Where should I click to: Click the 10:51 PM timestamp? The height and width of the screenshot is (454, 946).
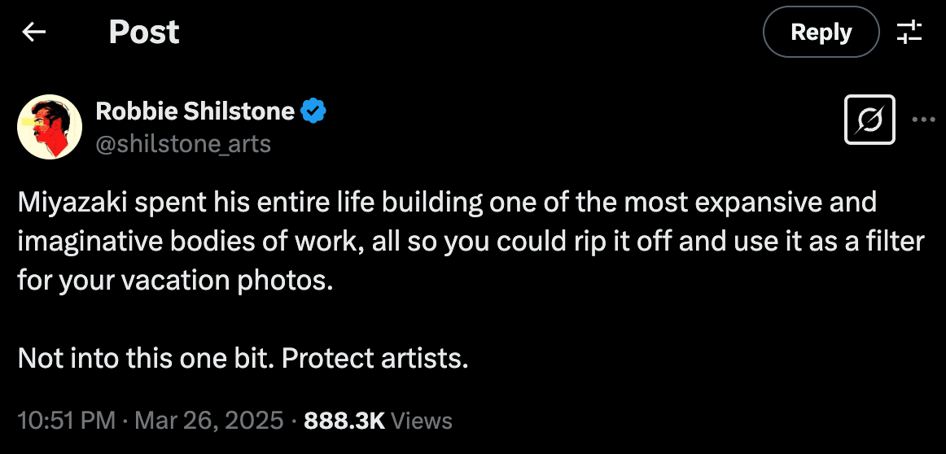pos(66,421)
